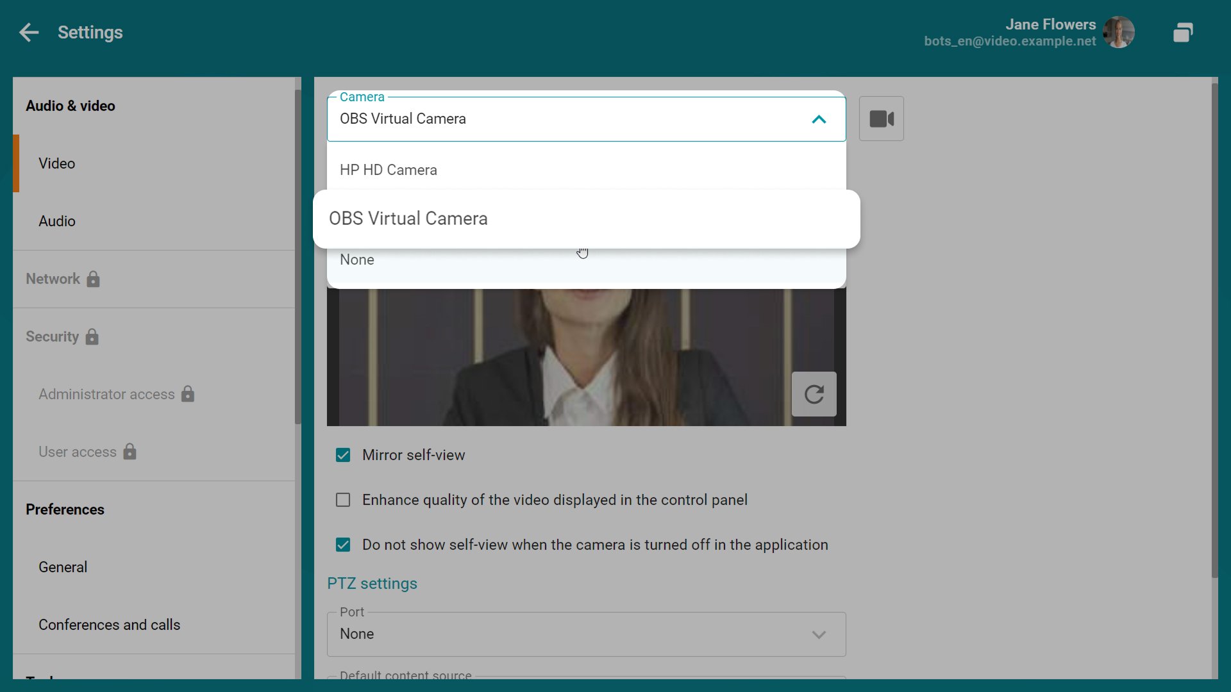Click the Preferences heading
Screen dimensions: 1231x692
[x=65, y=509]
